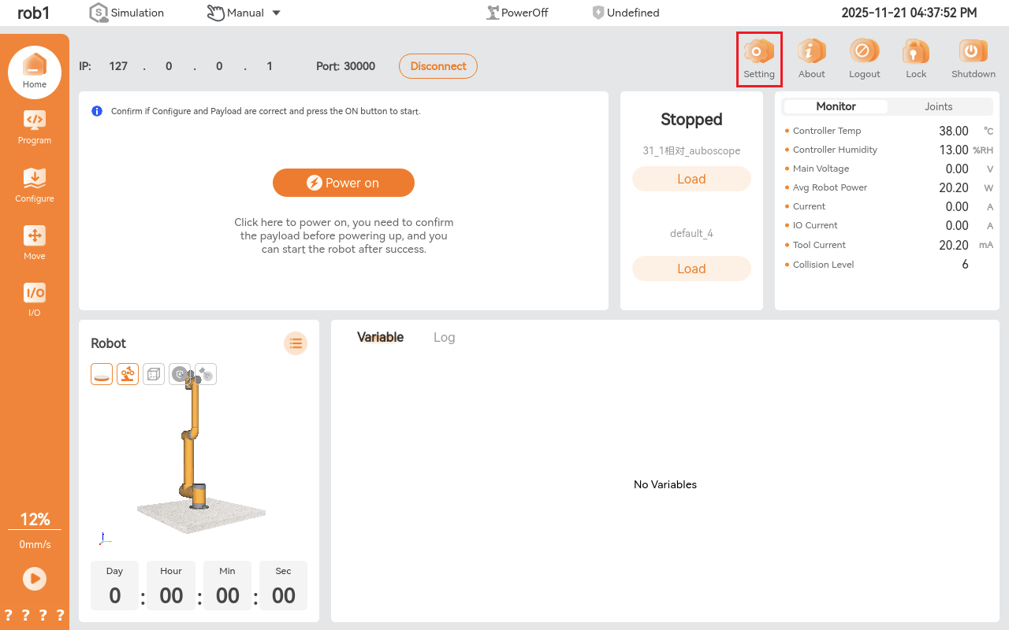Open the I/O page in sidebar

coord(35,299)
